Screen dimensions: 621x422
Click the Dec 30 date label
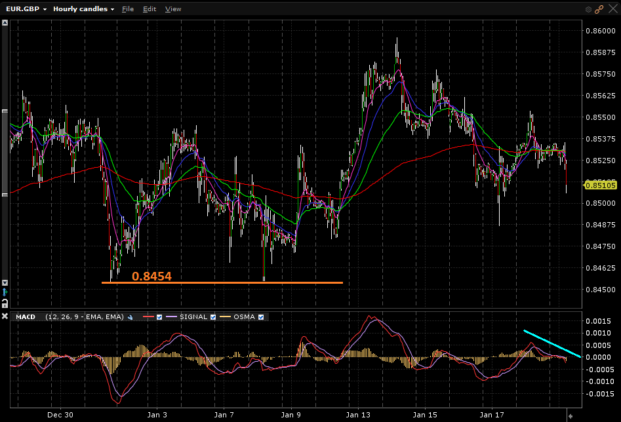(x=60, y=415)
